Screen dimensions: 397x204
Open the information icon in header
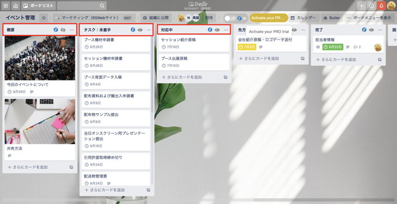tap(372, 6)
